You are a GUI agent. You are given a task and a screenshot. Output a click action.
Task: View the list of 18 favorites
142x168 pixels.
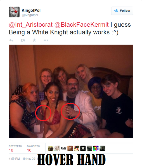click(33, 148)
